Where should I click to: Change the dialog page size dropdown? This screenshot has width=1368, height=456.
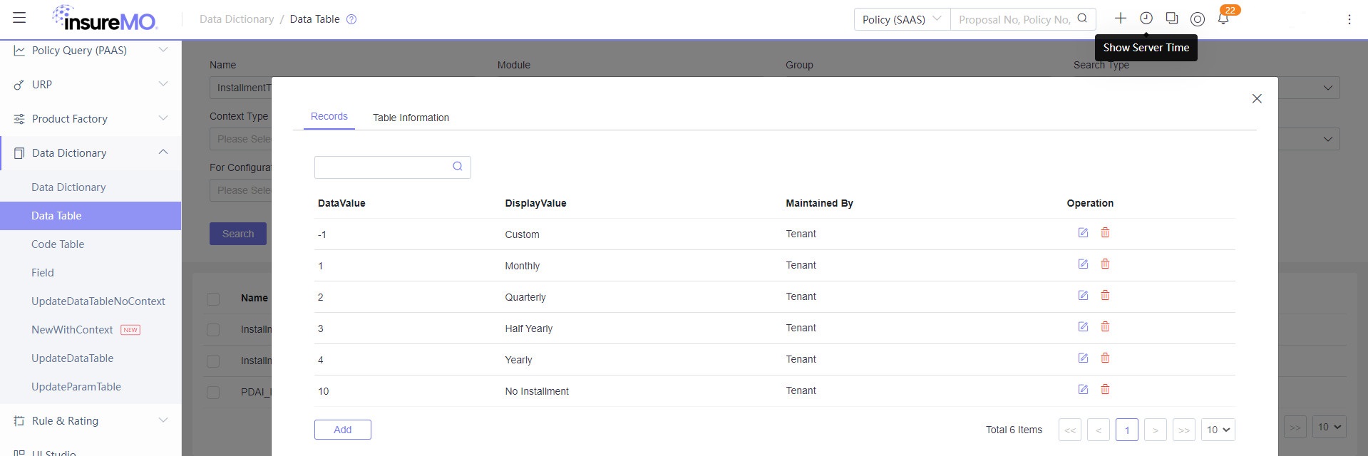coord(1218,430)
